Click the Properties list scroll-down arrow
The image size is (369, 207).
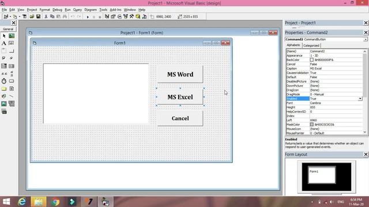point(365,132)
